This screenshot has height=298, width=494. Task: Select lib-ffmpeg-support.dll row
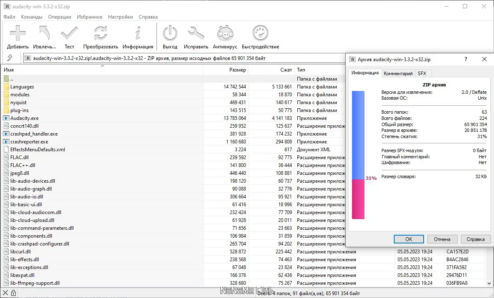[x=243, y=283]
